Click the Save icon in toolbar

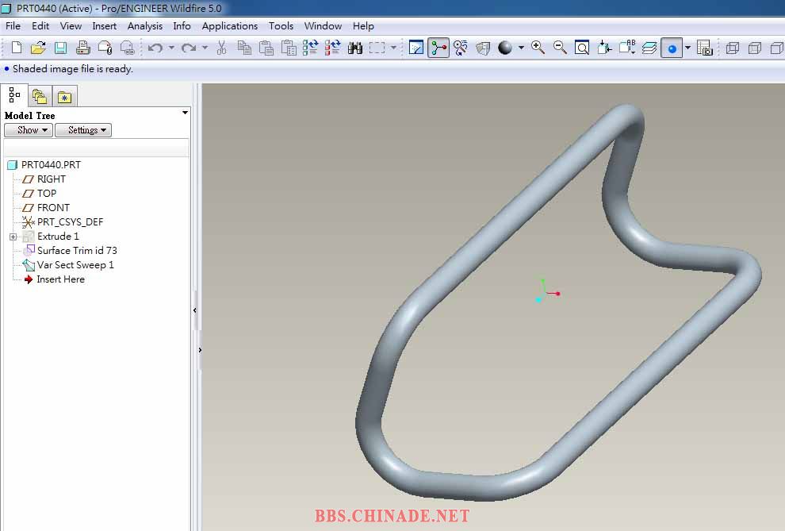(x=60, y=48)
